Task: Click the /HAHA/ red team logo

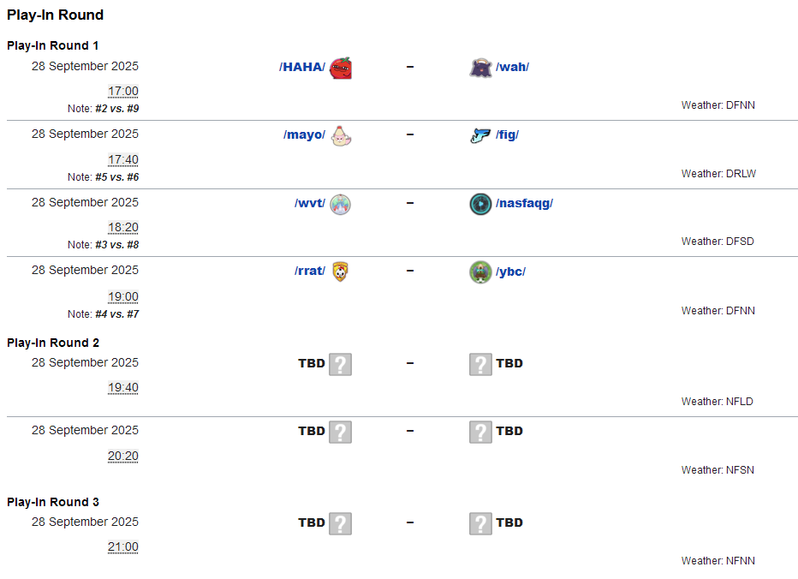Action: pos(341,68)
